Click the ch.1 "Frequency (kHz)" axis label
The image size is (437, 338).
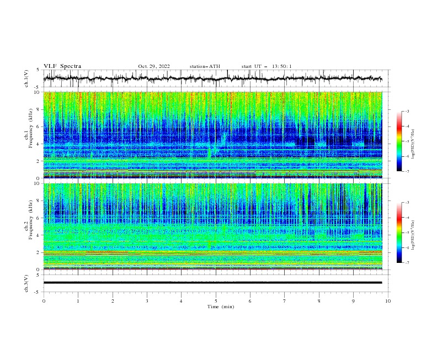click(x=31, y=129)
